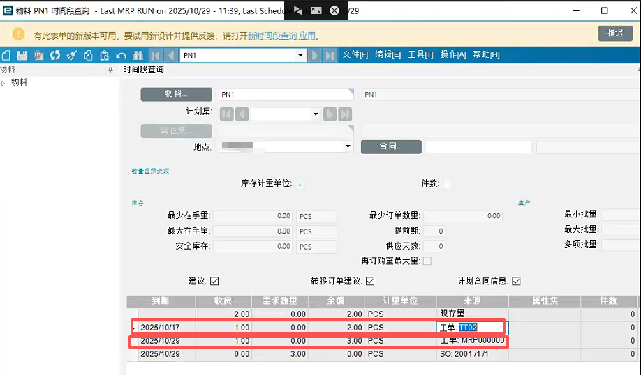Select 件数 radio option
The height and width of the screenshot is (375, 641).
pyautogui.click(x=448, y=185)
